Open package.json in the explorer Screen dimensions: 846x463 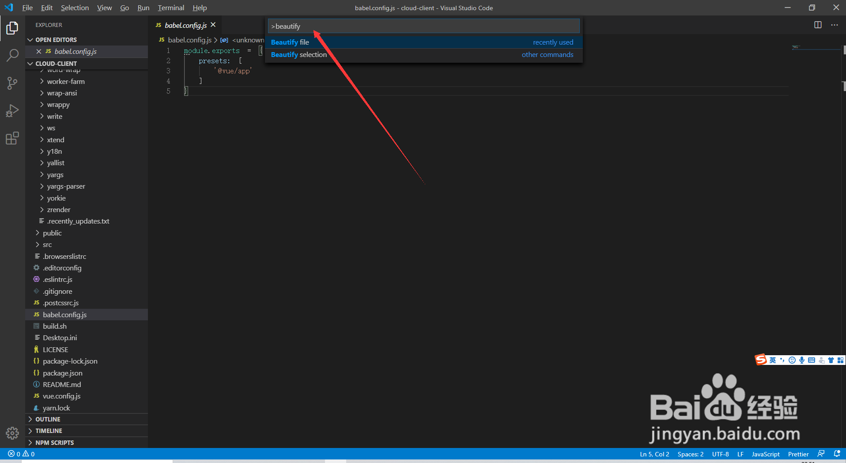87,373
